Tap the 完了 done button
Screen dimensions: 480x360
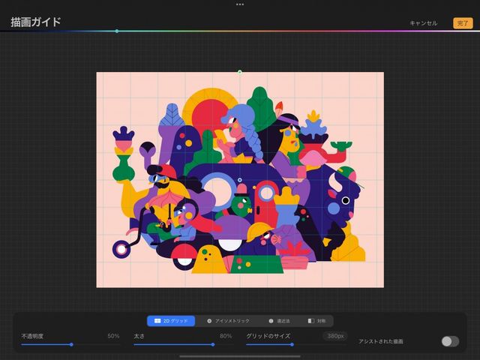tap(463, 23)
